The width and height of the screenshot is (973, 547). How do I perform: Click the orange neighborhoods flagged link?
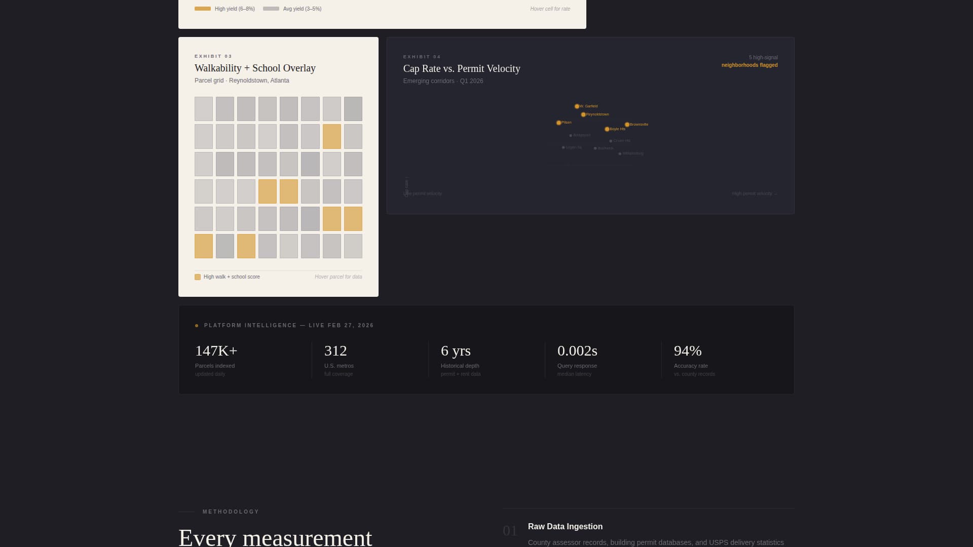pos(750,65)
